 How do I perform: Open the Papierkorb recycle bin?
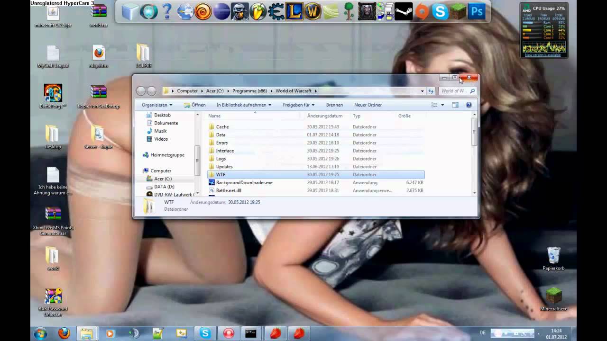553,259
